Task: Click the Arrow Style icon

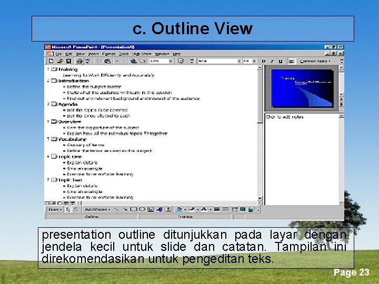Action: pyautogui.click(x=234, y=209)
